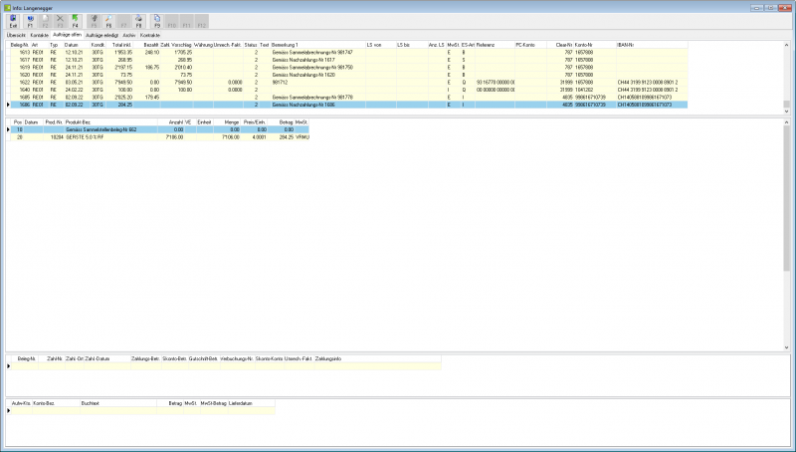The width and height of the screenshot is (796, 452).
Task: Open the last Kontakte tab
Action: tap(150, 35)
